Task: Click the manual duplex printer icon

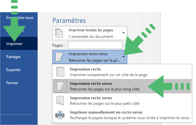Action: click(60, 115)
